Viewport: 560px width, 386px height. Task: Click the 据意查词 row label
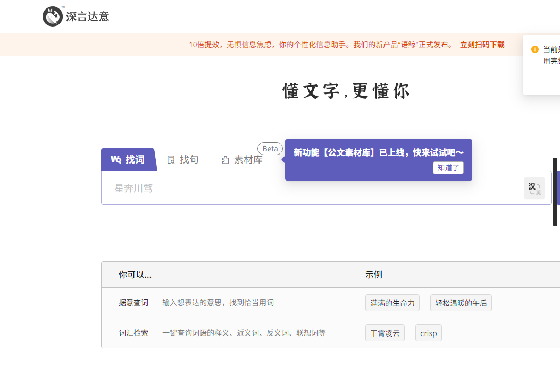(133, 303)
